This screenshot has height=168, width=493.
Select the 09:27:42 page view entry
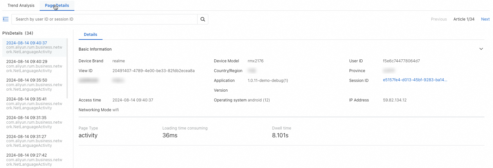[34, 160]
